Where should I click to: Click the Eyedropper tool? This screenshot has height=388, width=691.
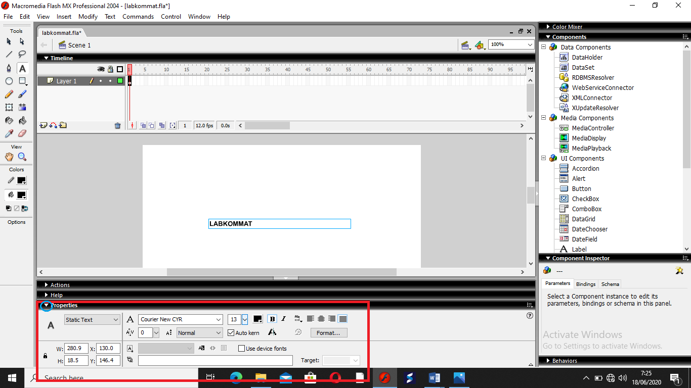coord(9,134)
